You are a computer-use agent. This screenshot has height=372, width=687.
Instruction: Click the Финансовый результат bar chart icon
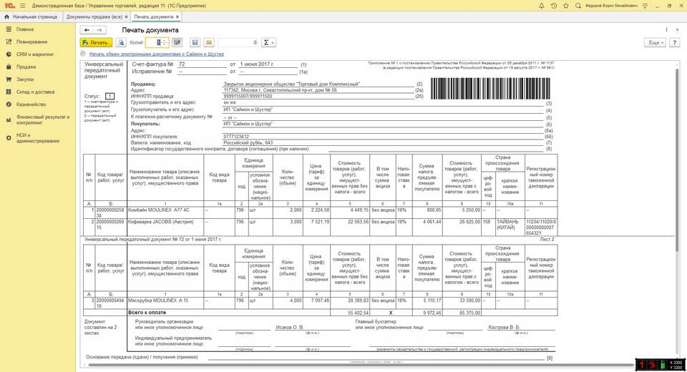click(x=9, y=119)
